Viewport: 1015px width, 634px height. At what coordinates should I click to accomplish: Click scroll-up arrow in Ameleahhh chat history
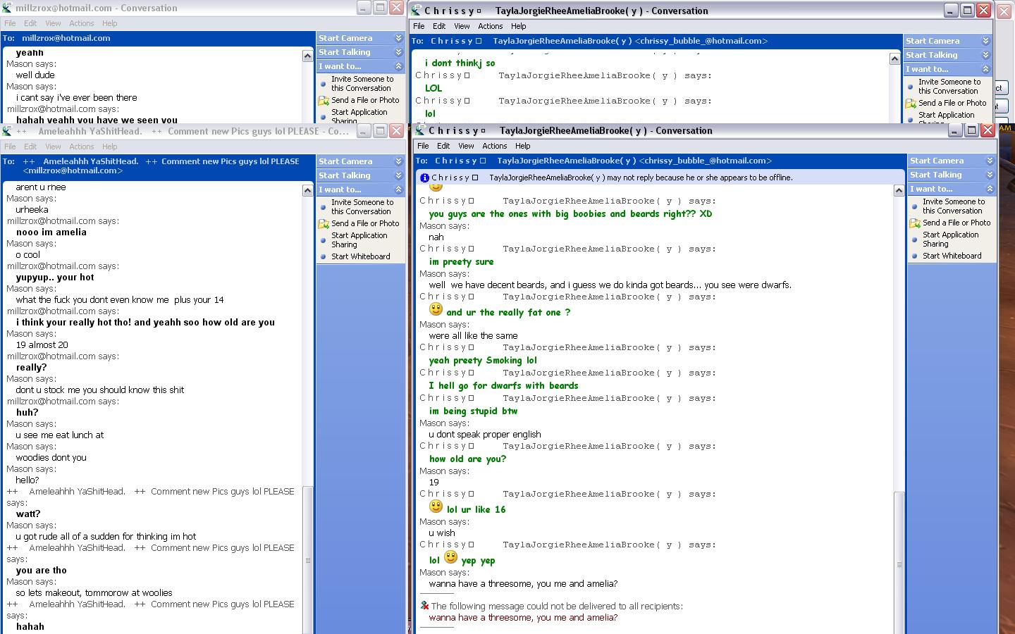[x=307, y=190]
